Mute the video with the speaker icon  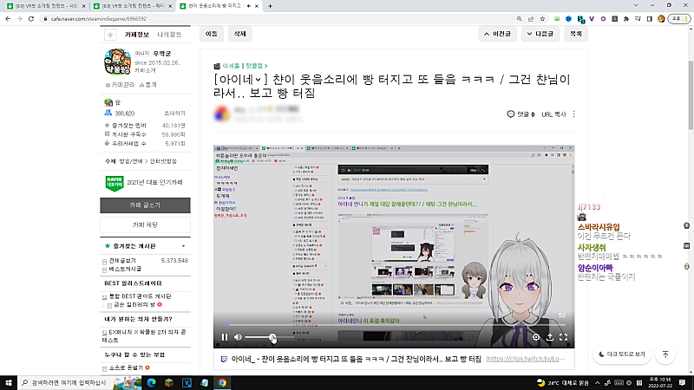point(239,337)
